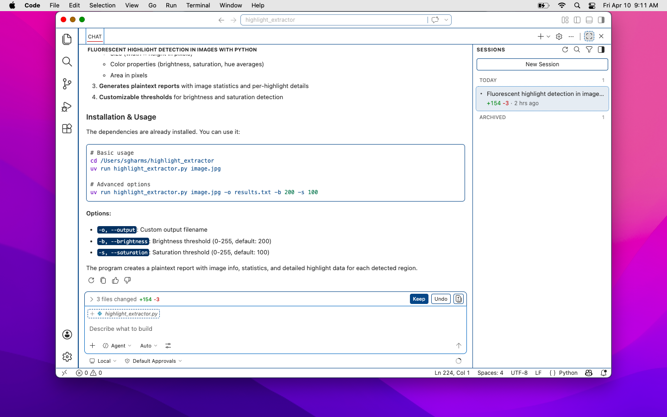Keep the applied file changes
The image size is (667, 417).
pyautogui.click(x=419, y=299)
